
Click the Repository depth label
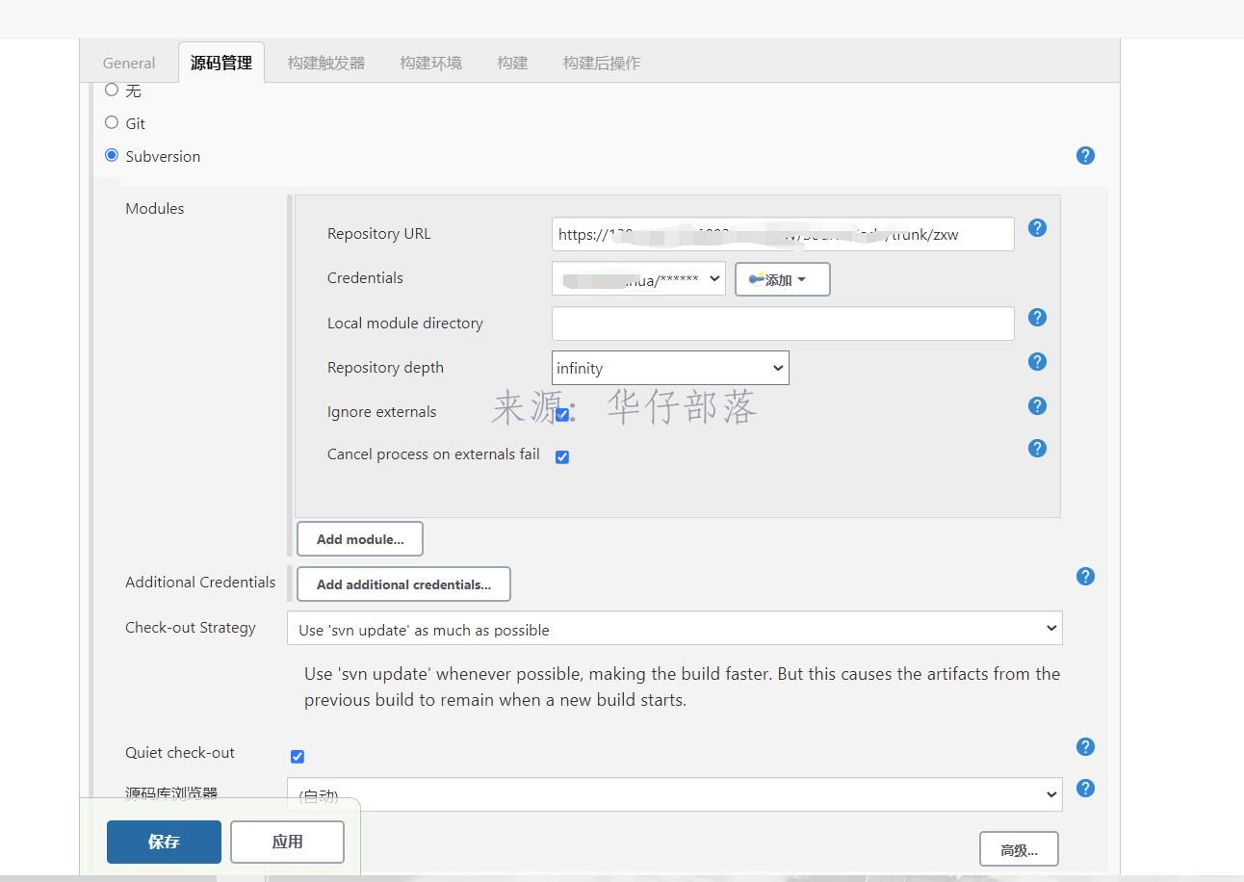tap(385, 368)
